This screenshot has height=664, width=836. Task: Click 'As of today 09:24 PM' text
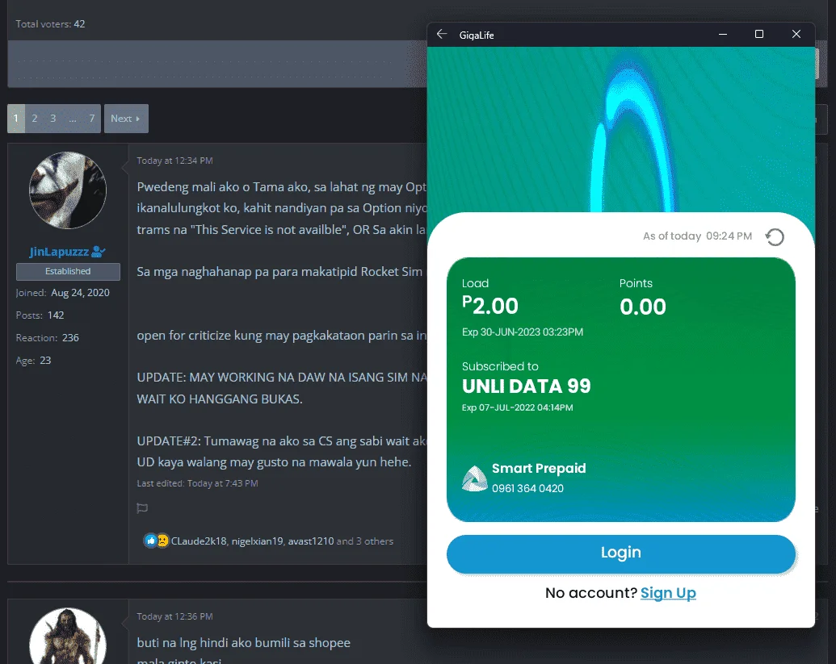(697, 236)
